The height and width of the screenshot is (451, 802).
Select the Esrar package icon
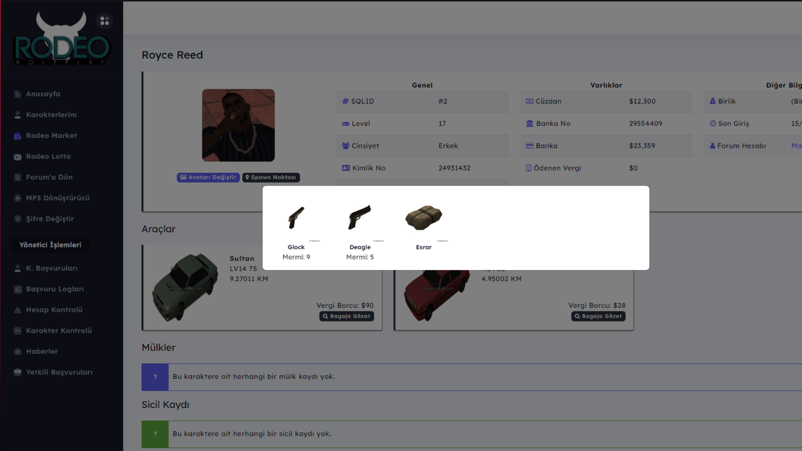424,218
